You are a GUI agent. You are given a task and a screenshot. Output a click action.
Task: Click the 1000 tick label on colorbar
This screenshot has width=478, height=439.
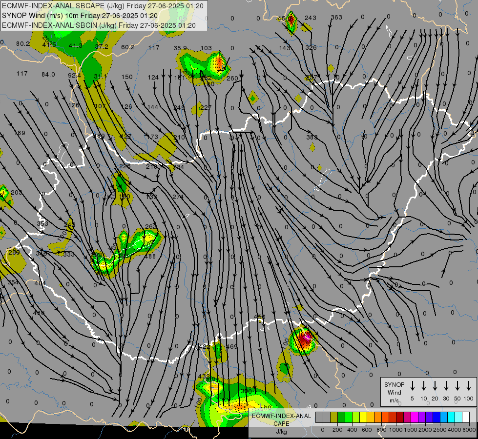(x=396, y=430)
